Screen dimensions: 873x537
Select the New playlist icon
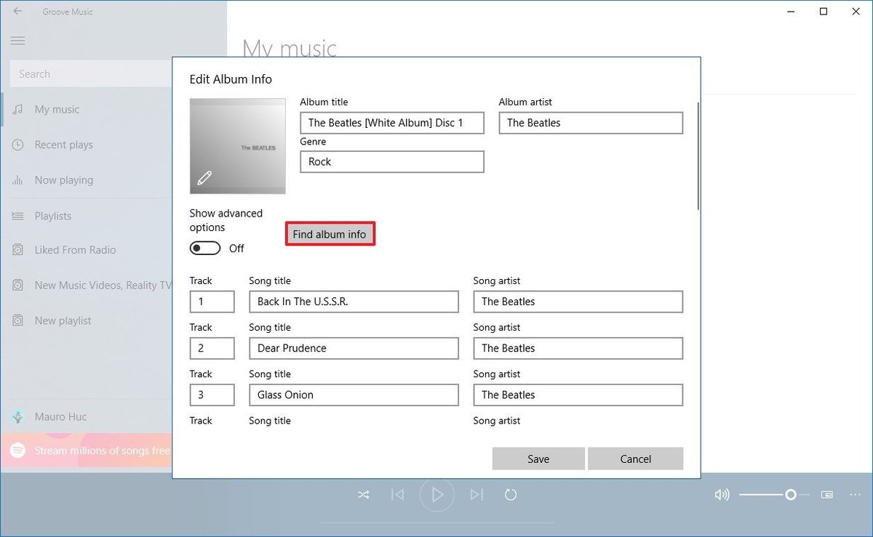pyautogui.click(x=16, y=320)
